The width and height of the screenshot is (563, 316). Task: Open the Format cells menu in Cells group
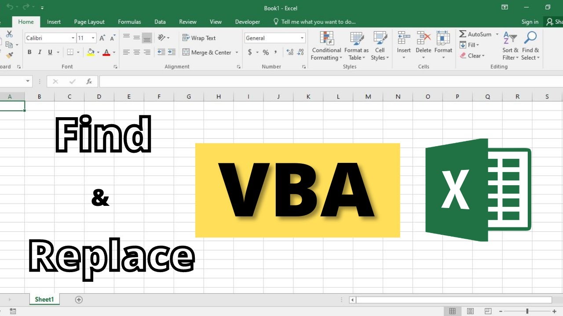[x=443, y=46]
